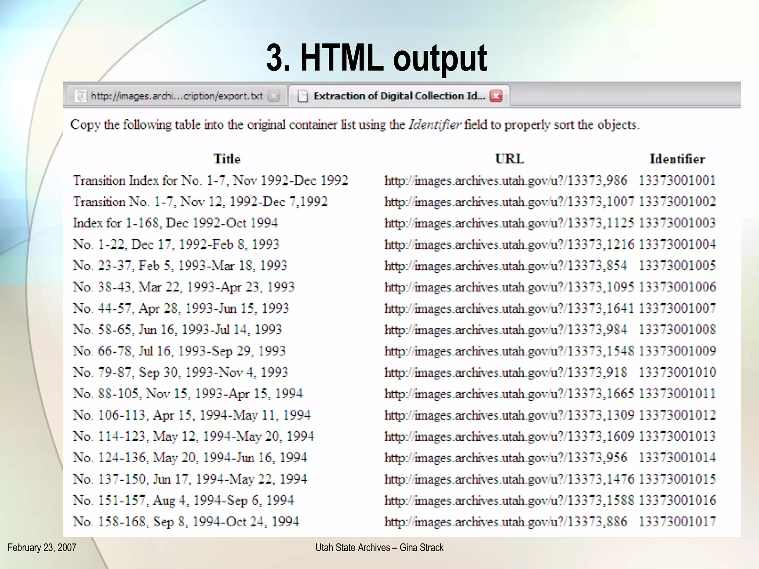The width and height of the screenshot is (759, 569).
Task: Select title 'No. 158-168, Sep 8, 1994-Oct 24, 1994'
Action: click(186, 522)
